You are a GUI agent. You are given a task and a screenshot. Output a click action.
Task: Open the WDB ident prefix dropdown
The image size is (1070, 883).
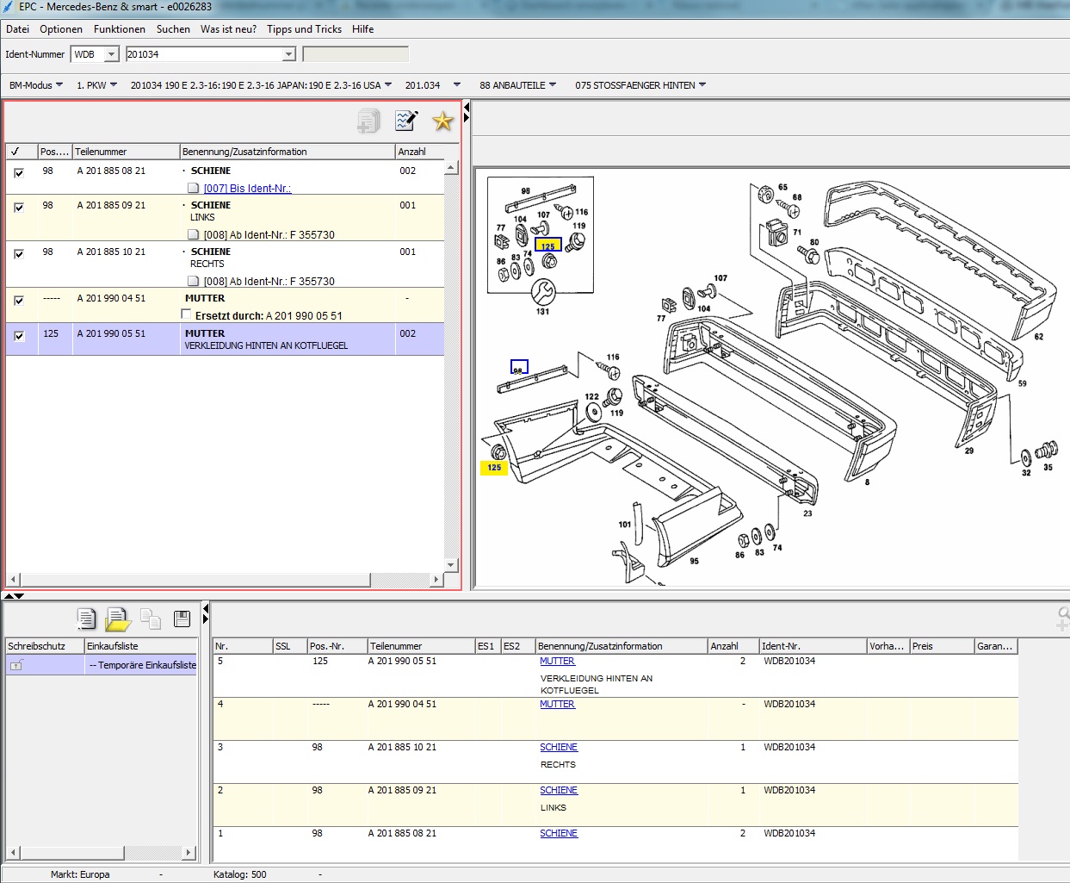112,54
